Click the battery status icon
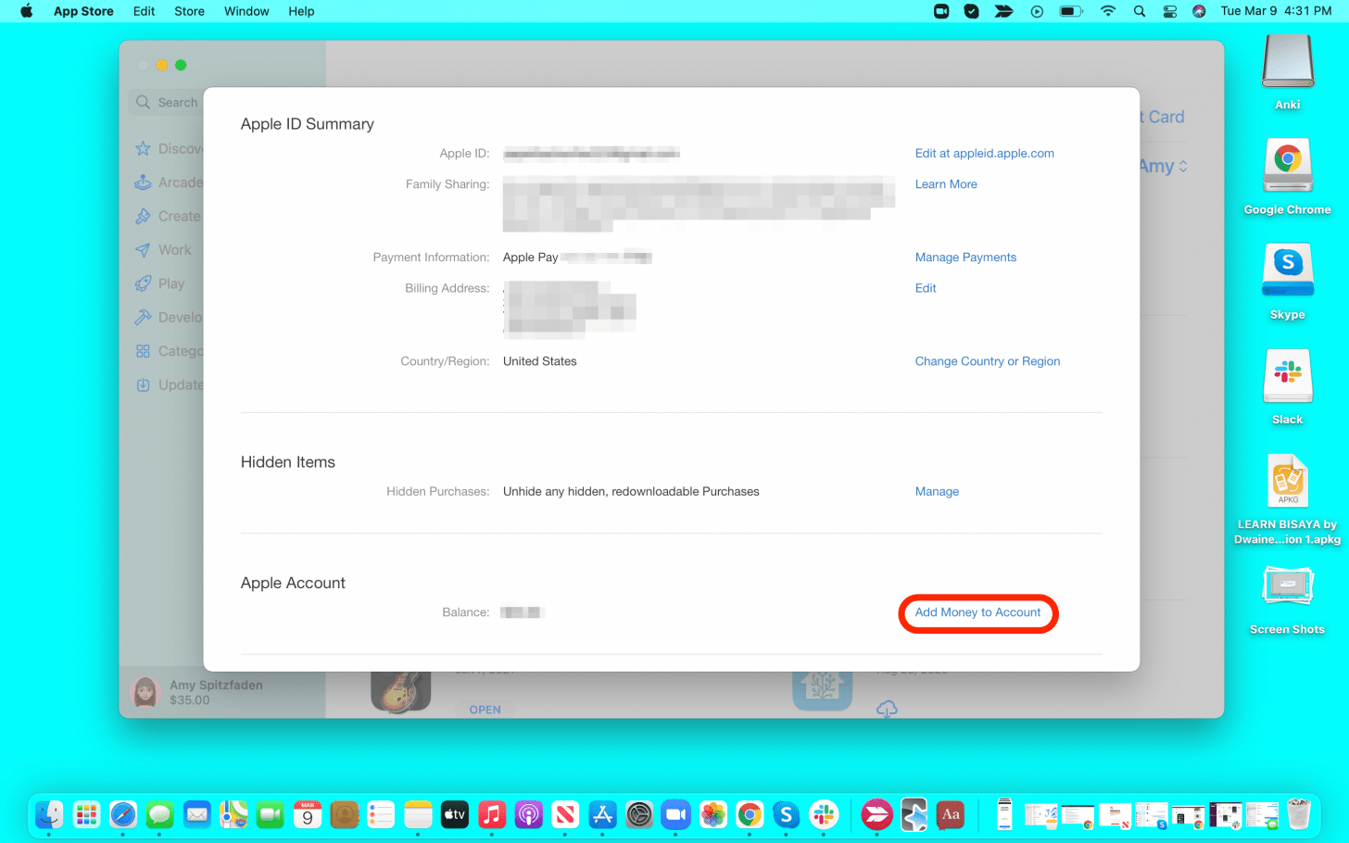This screenshot has height=843, width=1349. click(x=1070, y=11)
